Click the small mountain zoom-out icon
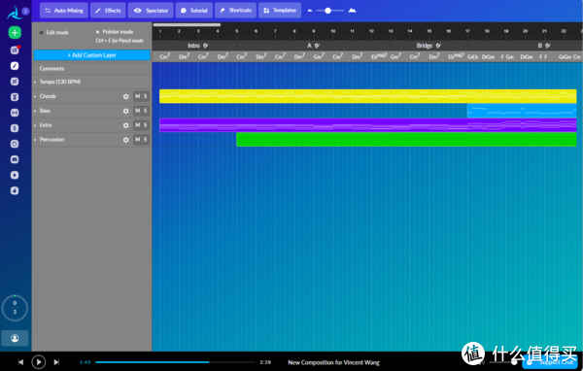 [310, 11]
